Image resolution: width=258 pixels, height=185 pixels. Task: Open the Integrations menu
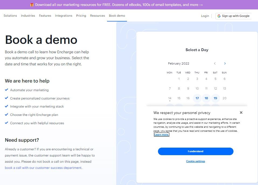tap(64, 16)
